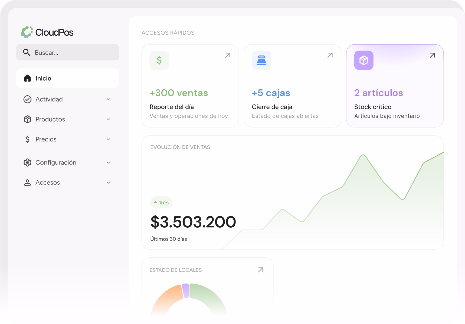Expand the Configuración chevron
This screenshot has height=324, width=465.
point(109,163)
